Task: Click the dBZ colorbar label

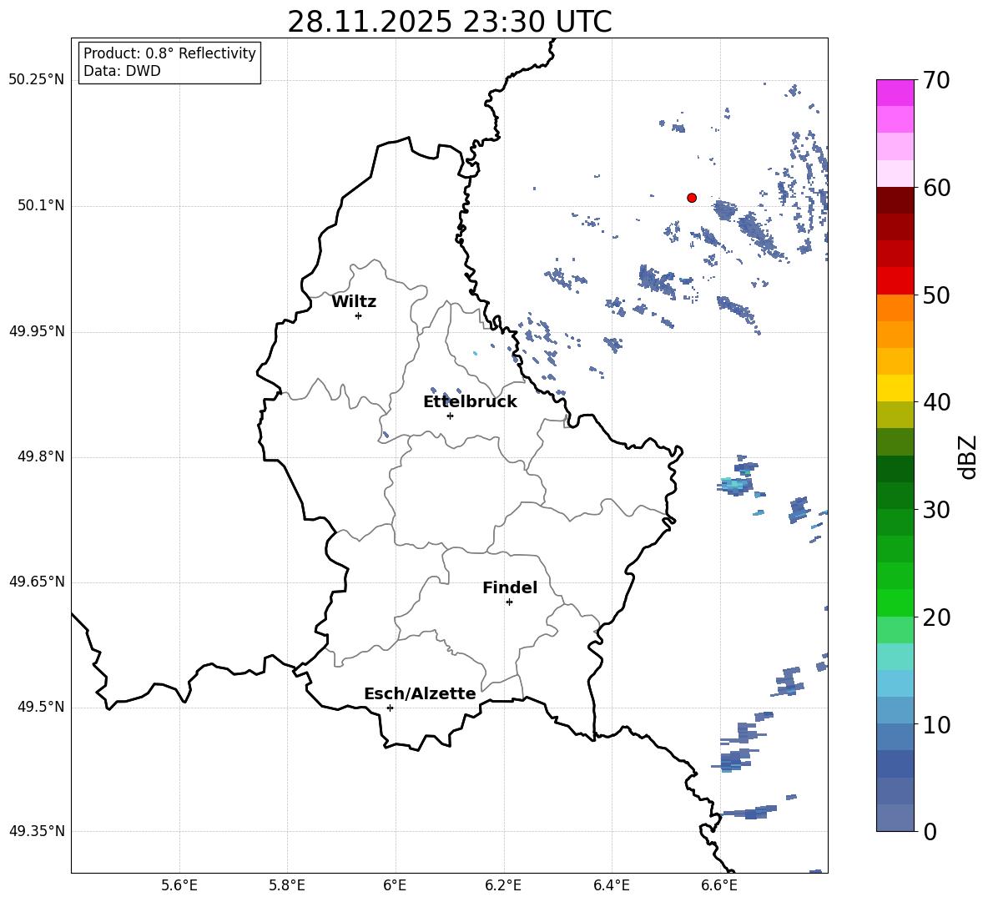Action: (x=969, y=456)
